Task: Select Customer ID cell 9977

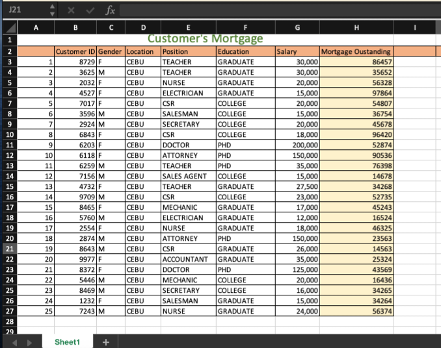Action: [x=75, y=259]
